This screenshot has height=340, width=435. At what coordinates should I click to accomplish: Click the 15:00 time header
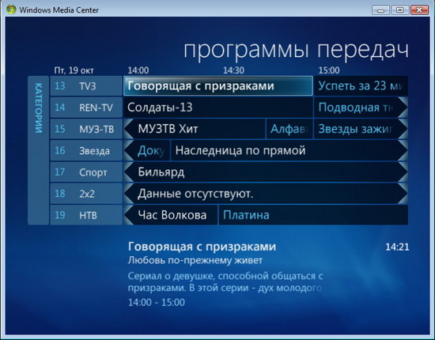coord(329,70)
